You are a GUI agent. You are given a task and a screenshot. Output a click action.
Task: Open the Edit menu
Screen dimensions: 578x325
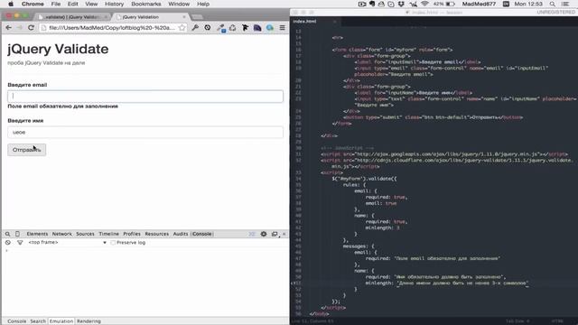coord(72,4)
